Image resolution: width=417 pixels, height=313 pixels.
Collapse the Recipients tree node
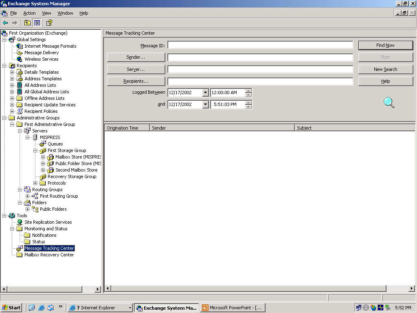(x=4, y=66)
